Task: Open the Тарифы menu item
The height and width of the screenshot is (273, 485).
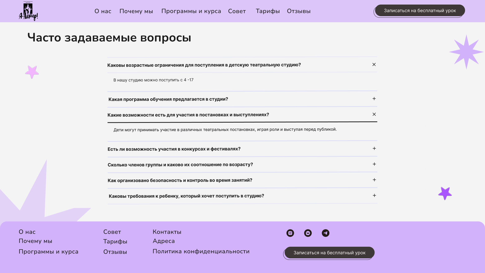Action: [268, 11]
